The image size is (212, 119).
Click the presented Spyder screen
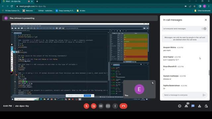pos(80,62)
